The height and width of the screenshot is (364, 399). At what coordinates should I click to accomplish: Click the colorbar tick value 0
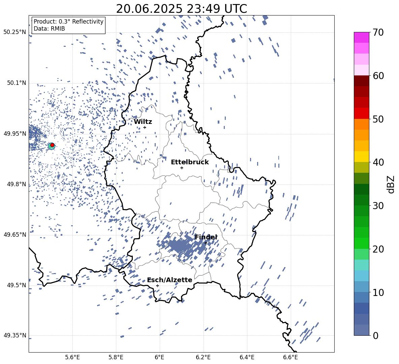376,335
